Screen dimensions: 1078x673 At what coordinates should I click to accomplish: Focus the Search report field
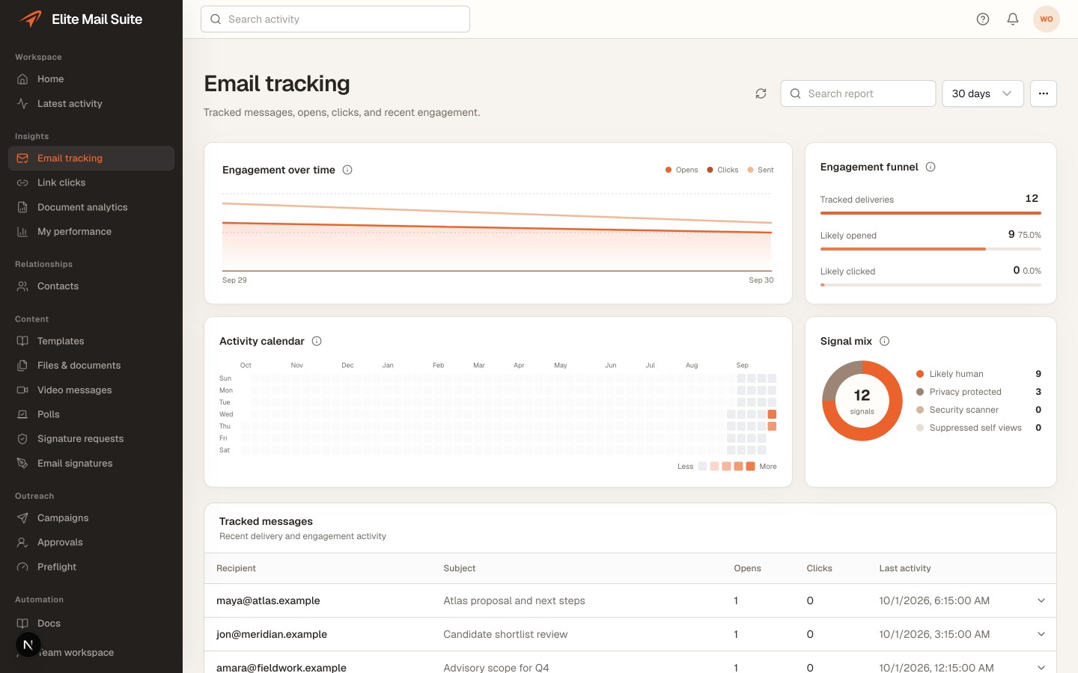tap(858, 93)
